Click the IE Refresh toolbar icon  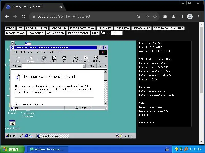click(x=54, y=59)
